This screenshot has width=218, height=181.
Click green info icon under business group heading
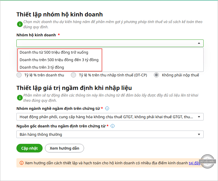pyautogui.click(x=19, y=24)
